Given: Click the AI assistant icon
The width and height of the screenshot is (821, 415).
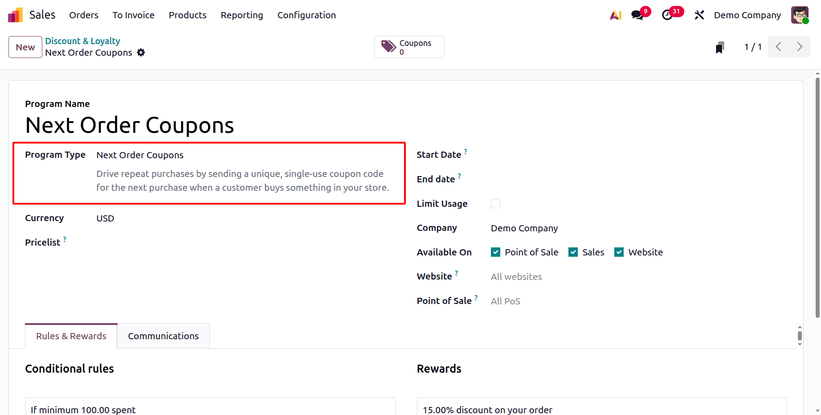Looking at the screenshot, I should click(x=616, y=15).
